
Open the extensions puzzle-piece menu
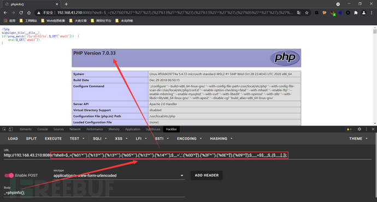pyautogui.click(x=356, y=13)
